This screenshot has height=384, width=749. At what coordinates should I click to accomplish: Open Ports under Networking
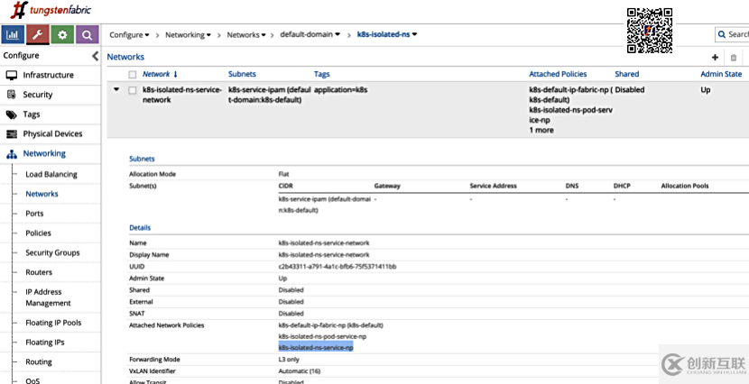(x=34, y=214)
